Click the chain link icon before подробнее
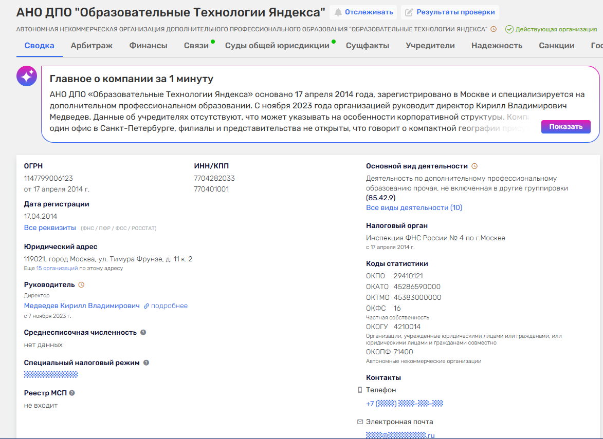The width and height of the screenshot is (603, 439). (x=147, y=306)
